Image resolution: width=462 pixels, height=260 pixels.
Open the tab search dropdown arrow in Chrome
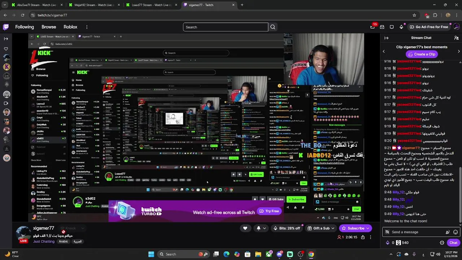tap(5, 5)
